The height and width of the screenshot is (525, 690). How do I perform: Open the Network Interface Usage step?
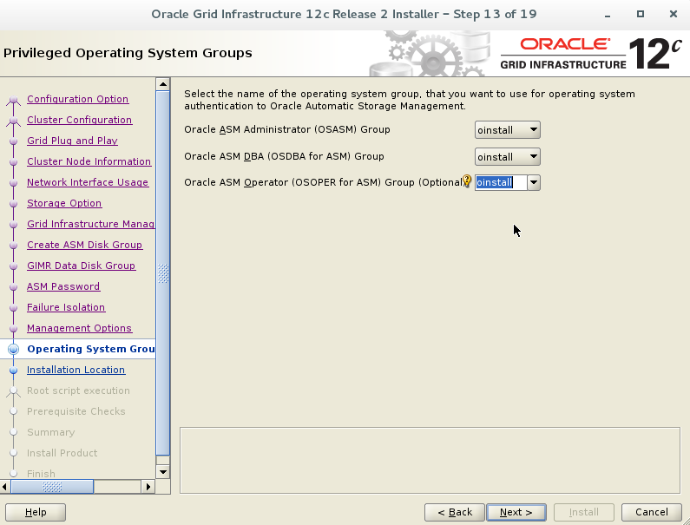(x=88, y=182)
